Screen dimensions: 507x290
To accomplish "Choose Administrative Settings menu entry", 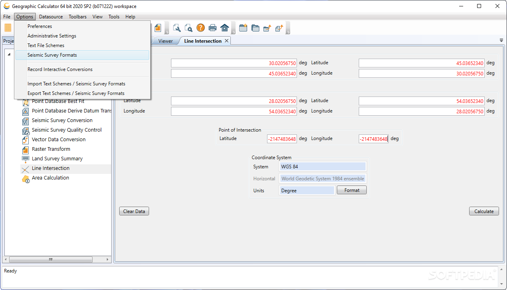I will (82, 36).
